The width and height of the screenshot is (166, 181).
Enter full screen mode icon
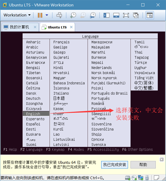coord(126,15)
